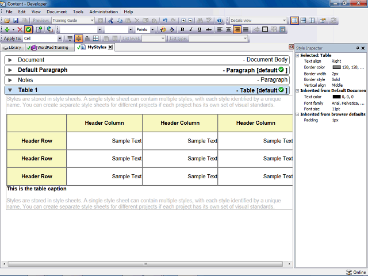The image size is (368, 276).
Task: Click the first Header Column cell
Action: (105, 123)
